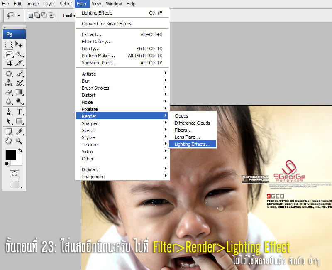Change the screen mode
This screenshot has width=332, height=270.
[15, 184]
